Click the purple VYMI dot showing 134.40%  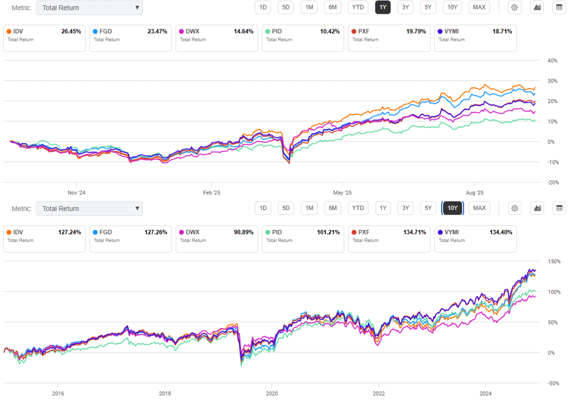(x=440, y=232)
